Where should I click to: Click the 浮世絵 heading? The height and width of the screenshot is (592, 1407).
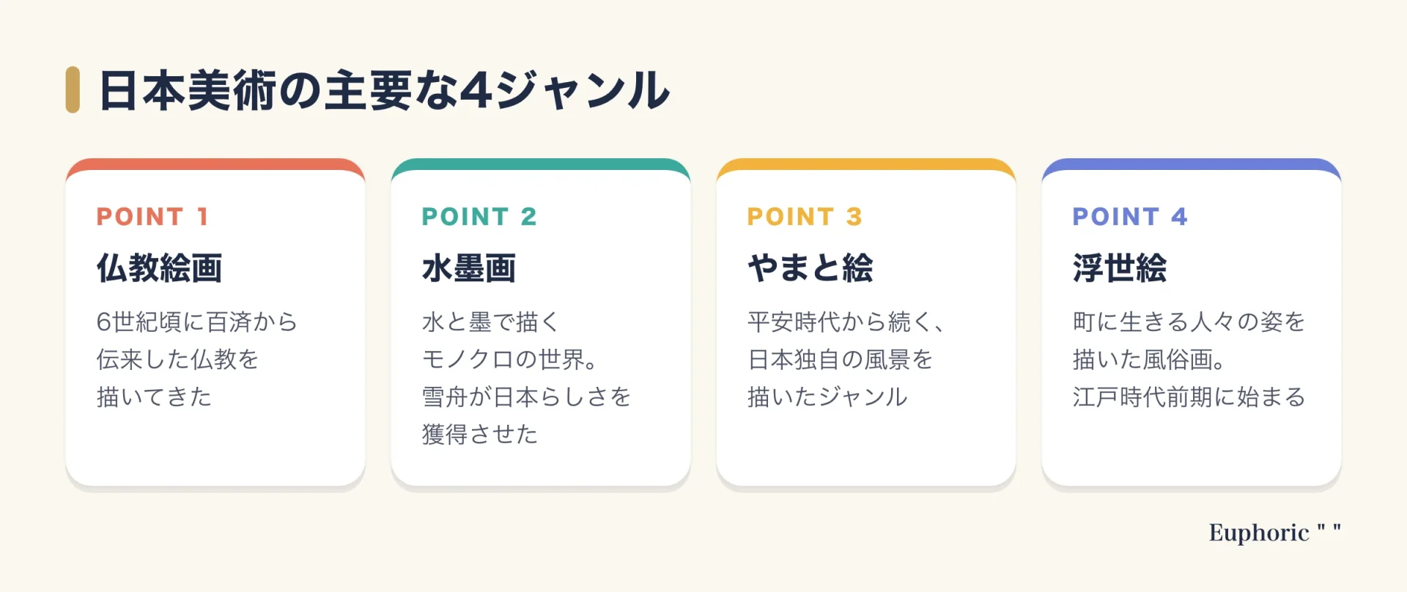click(x=1120, y=267)
